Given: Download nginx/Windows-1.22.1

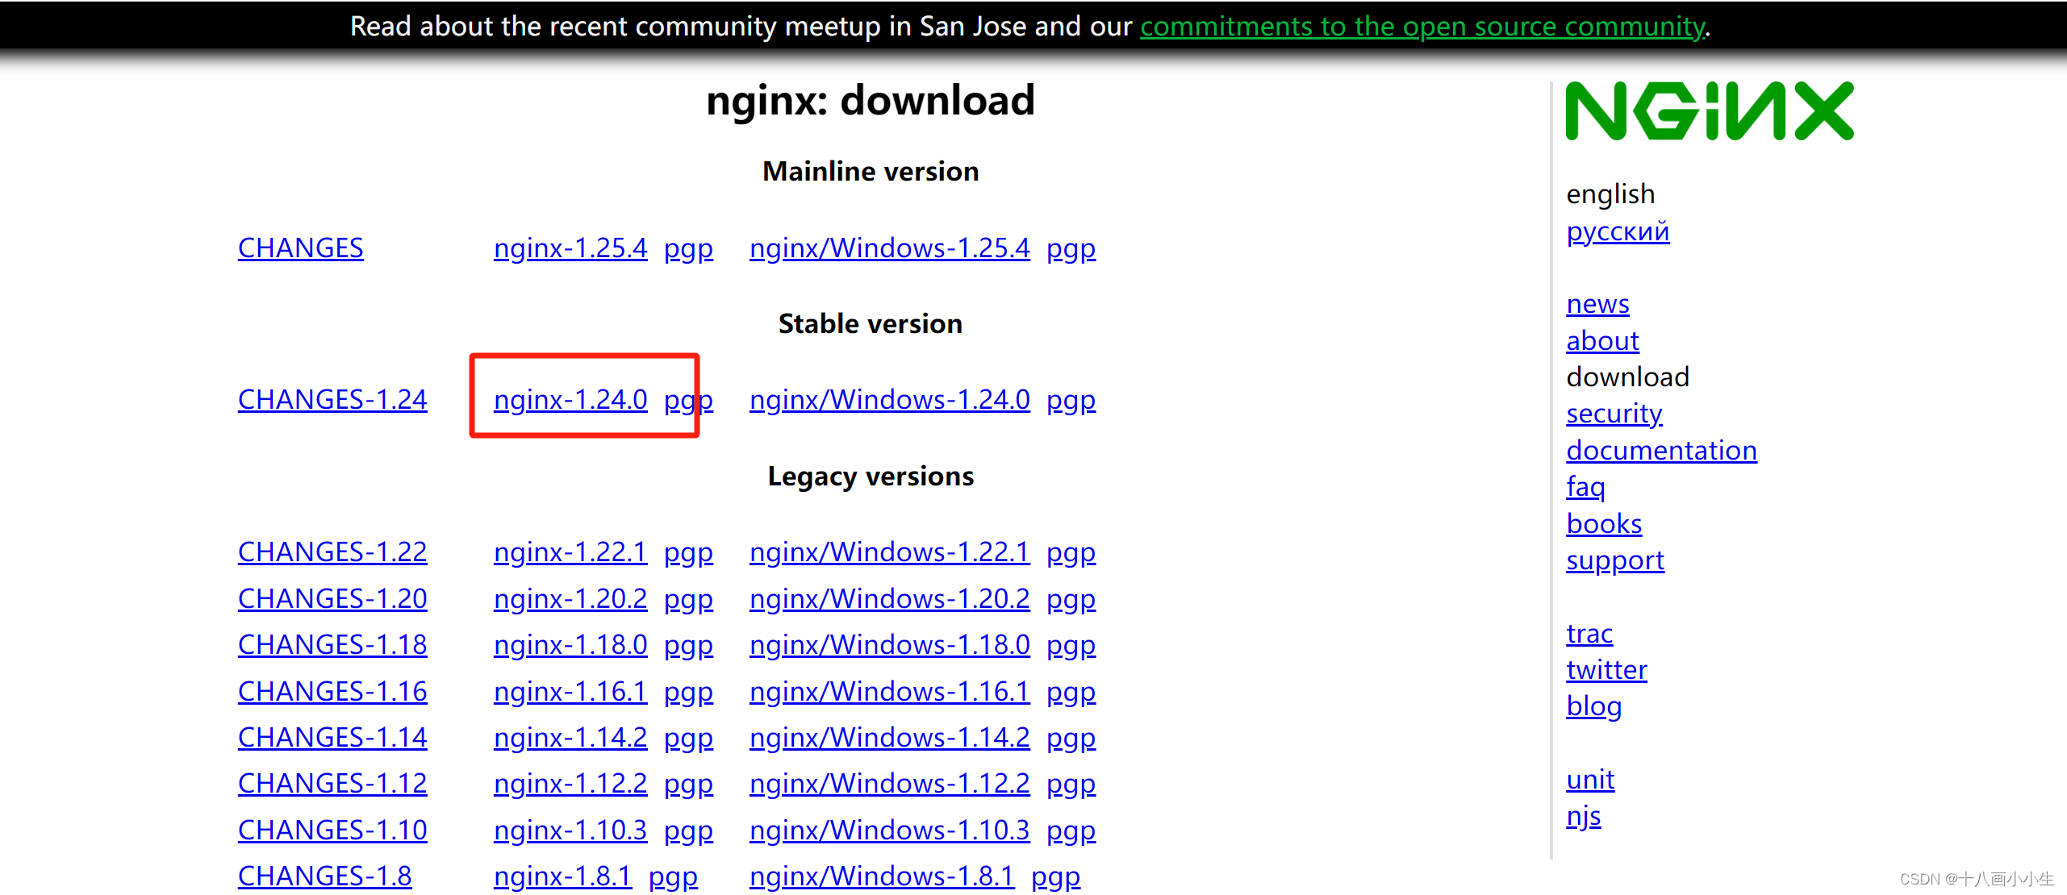Looking at the screenshot, I should 889,552.
